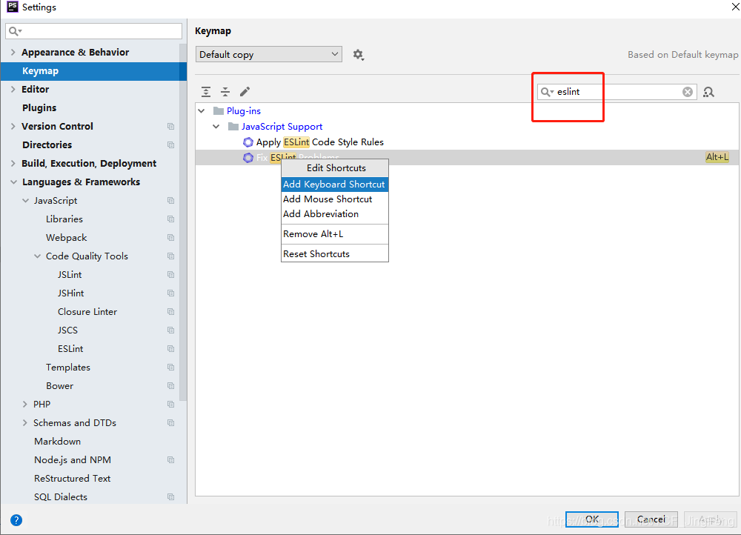
Task: Open the pencil edit shortcut icon
Action: pyautogui.click(x=245, y=91)
